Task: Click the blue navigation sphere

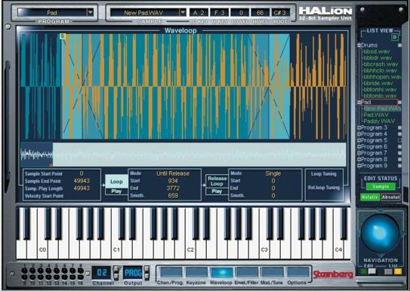Action: coord(380,233)
